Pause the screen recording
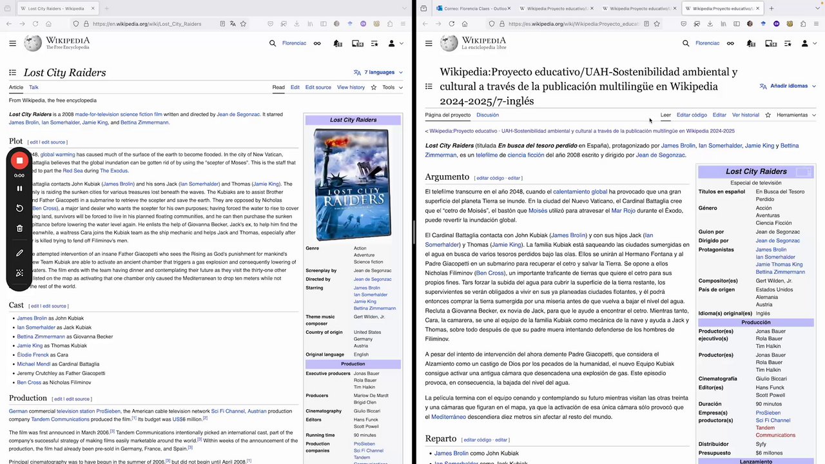Viewport: 825px width, 464px height. click(19, 188)
